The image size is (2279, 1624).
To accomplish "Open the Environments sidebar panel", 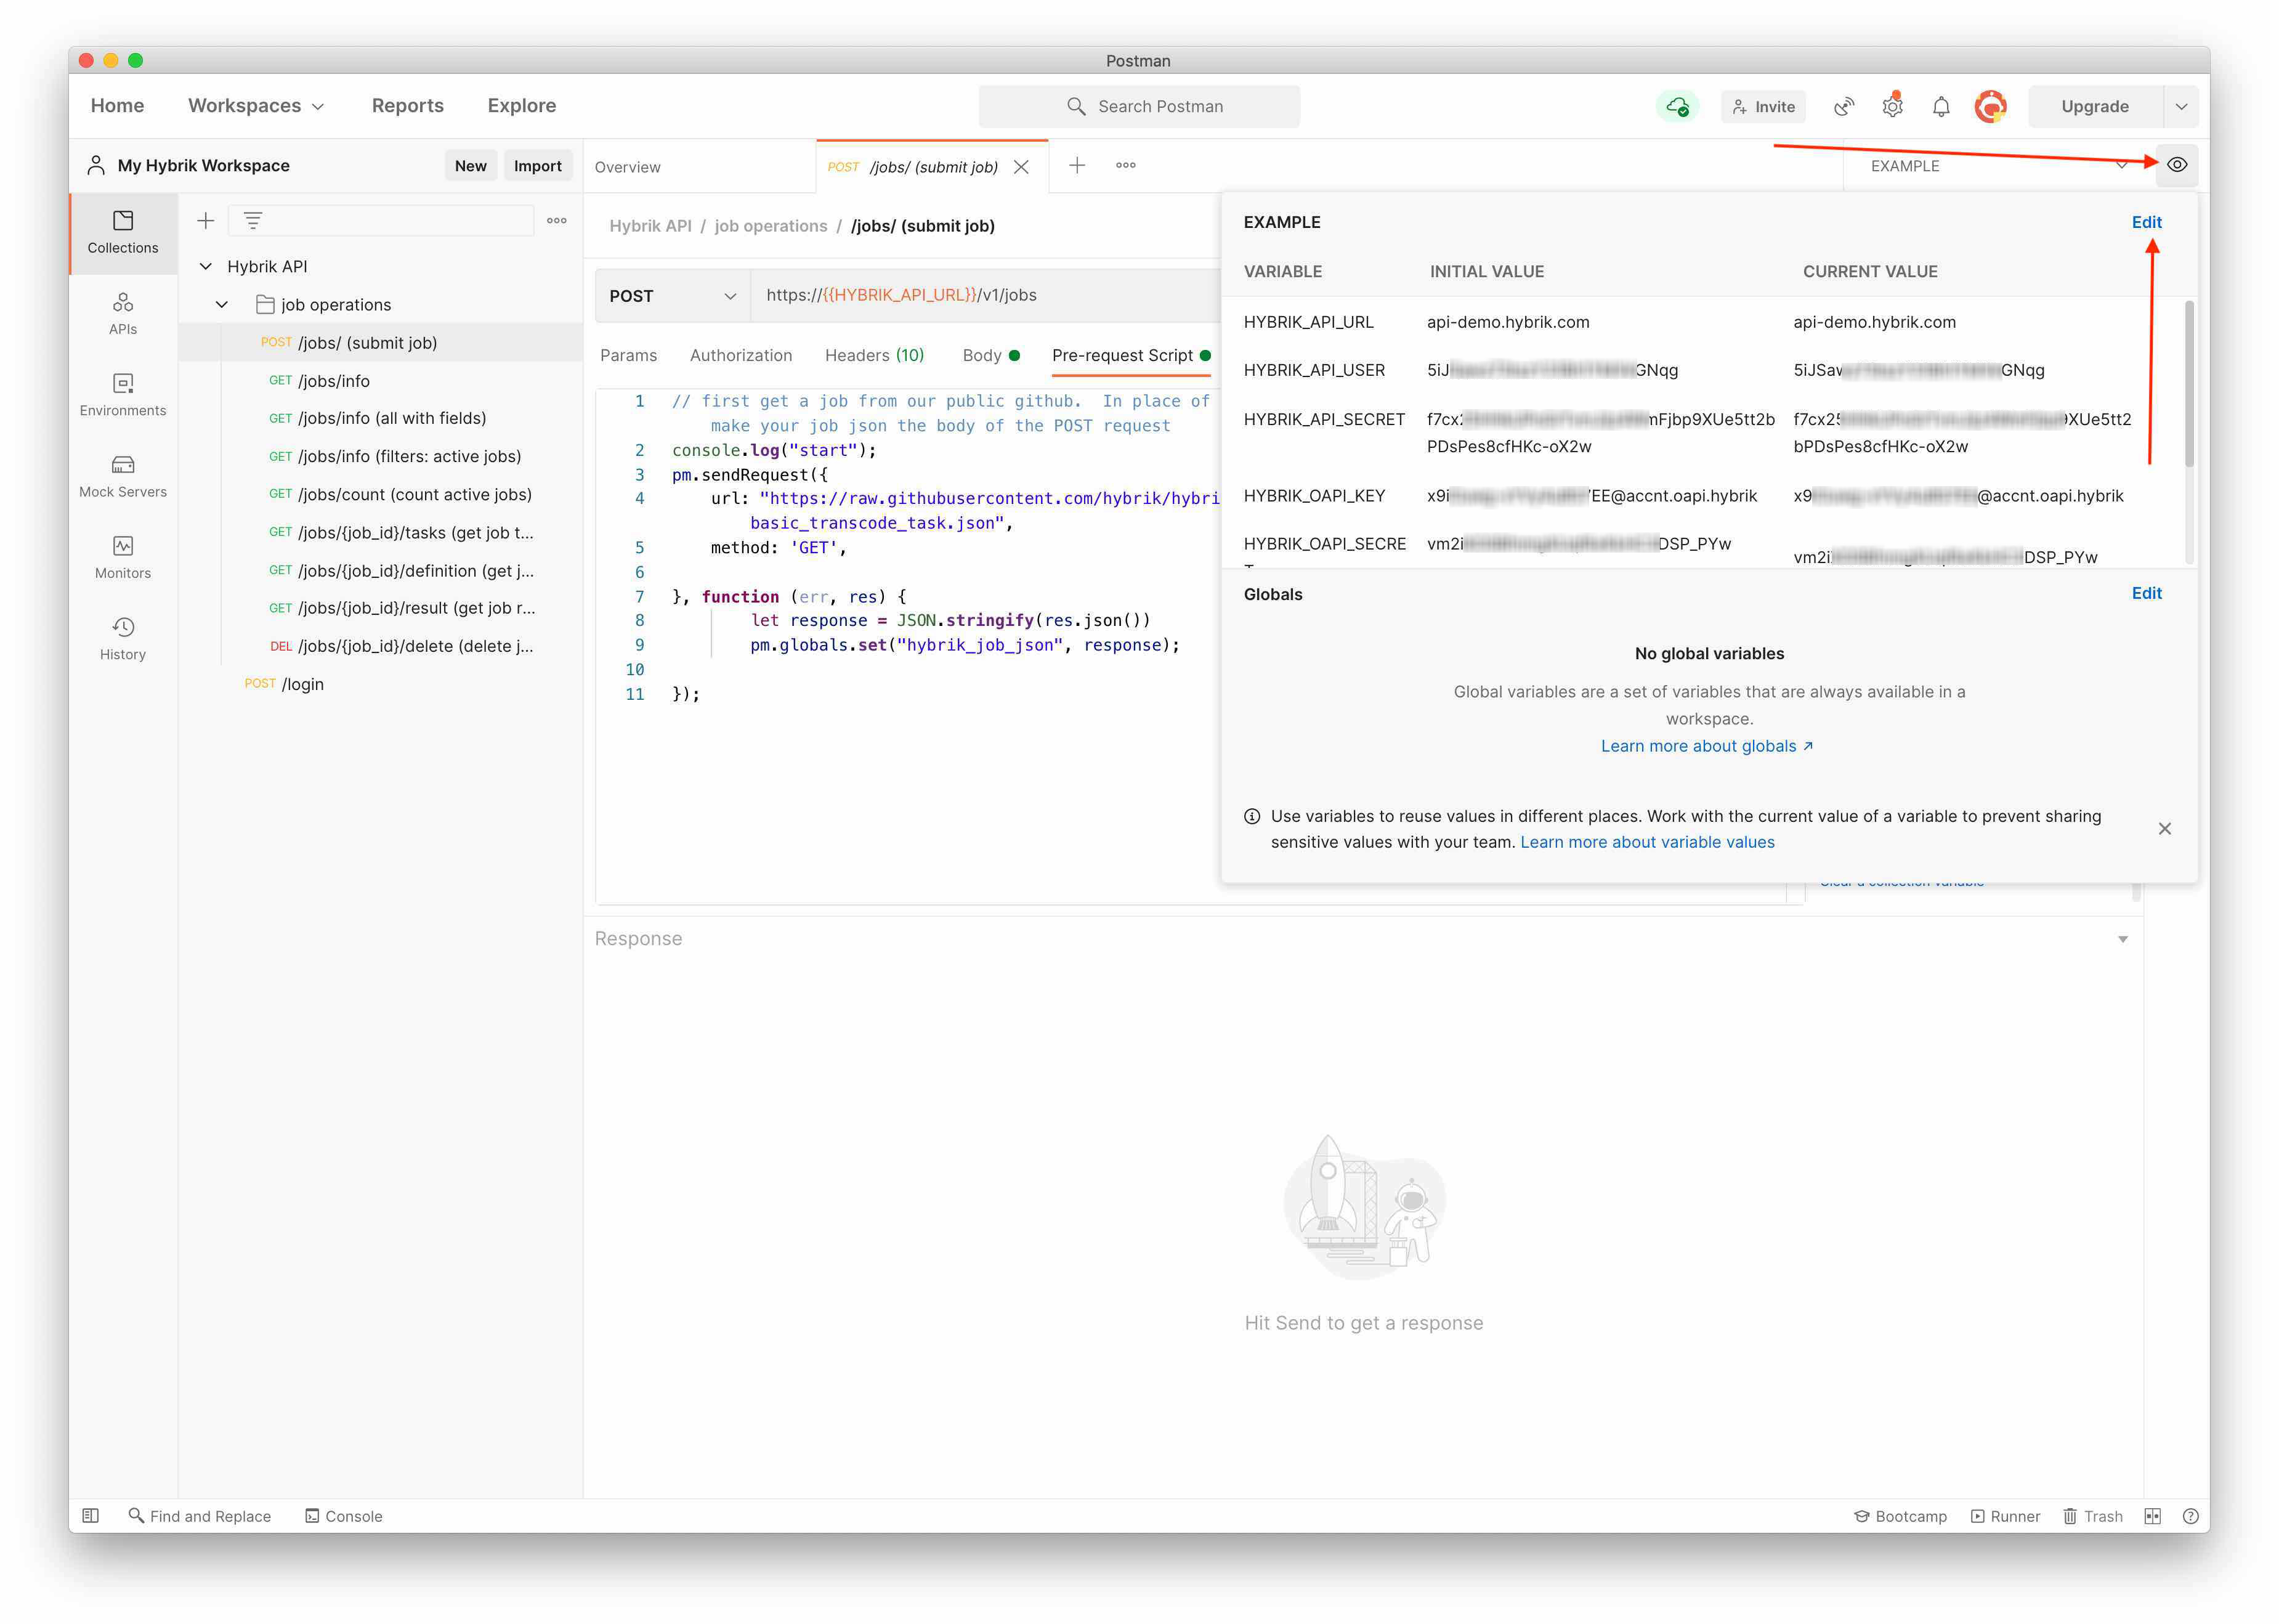I will (122, 395).
